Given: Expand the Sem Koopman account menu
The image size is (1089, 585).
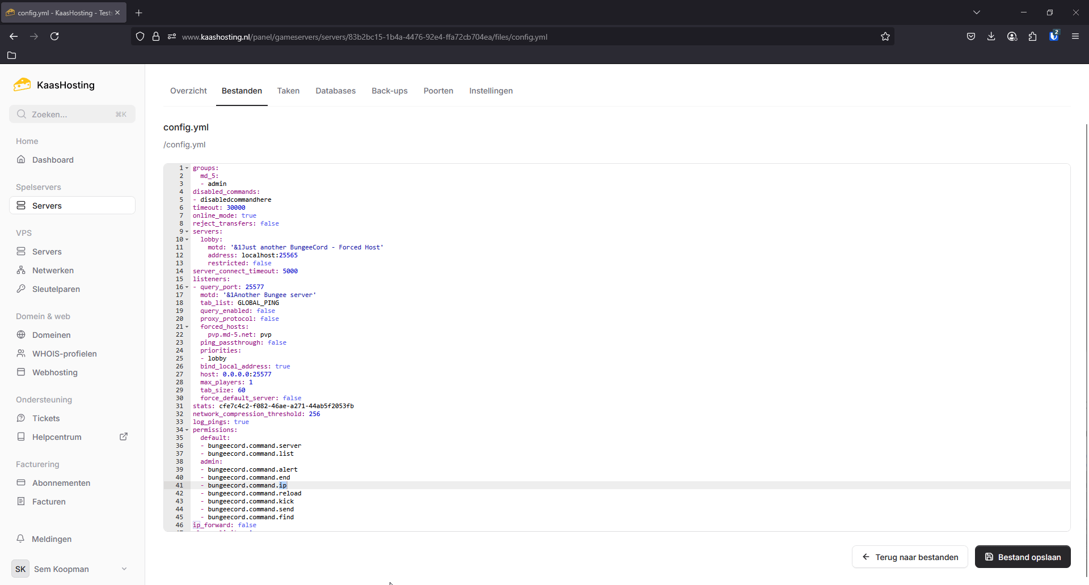Looking at the screenshot, I should pos(124,569).
